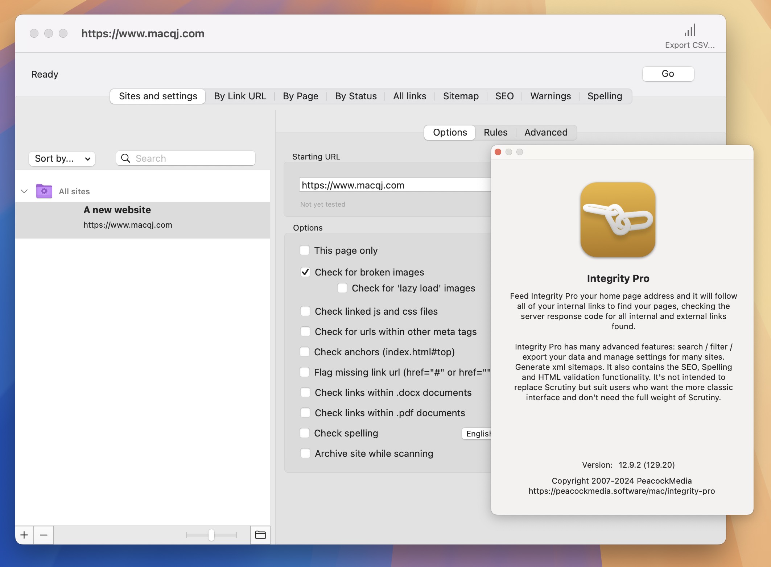Drag the zoom slider in bottom toolbar
This screenshot has height=567, width=771.
[x=212, y=534]
